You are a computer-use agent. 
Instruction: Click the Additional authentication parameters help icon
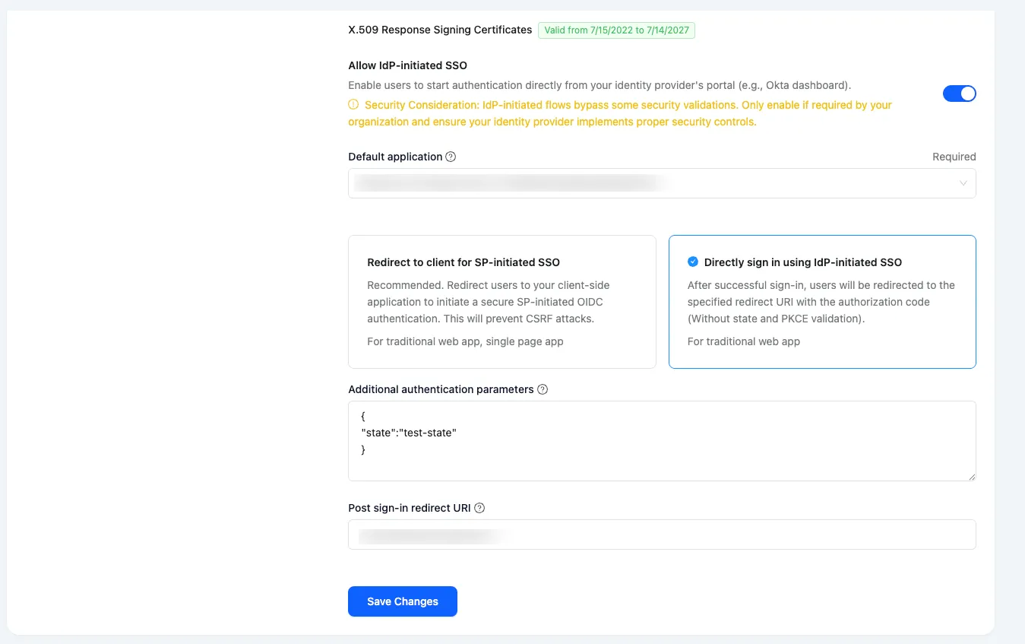click(542, 389)
